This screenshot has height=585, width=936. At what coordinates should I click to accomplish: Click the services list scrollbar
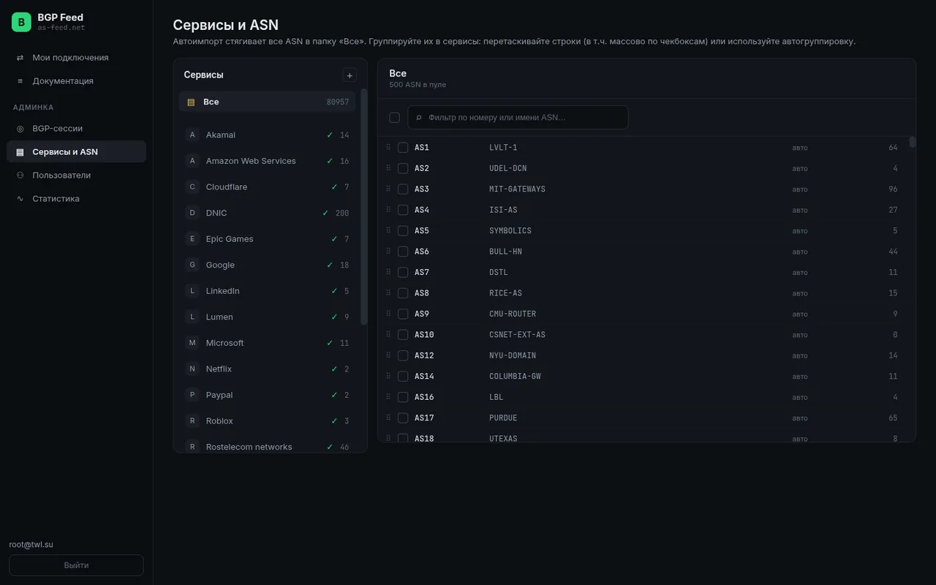[364, 208]
